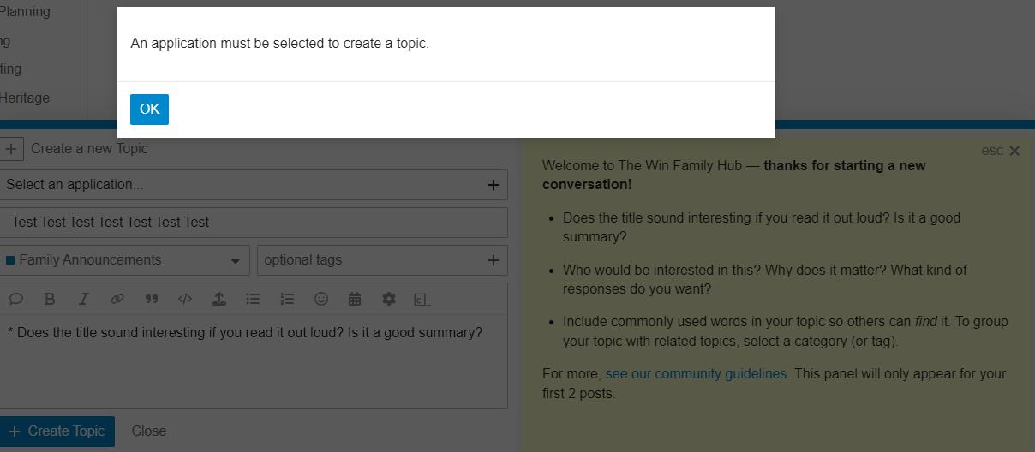Add a blockquote with the quote icon

[152, 299]
